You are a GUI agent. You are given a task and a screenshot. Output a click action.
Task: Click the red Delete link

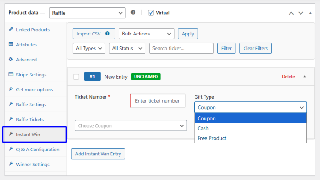[x=288, y=77]
